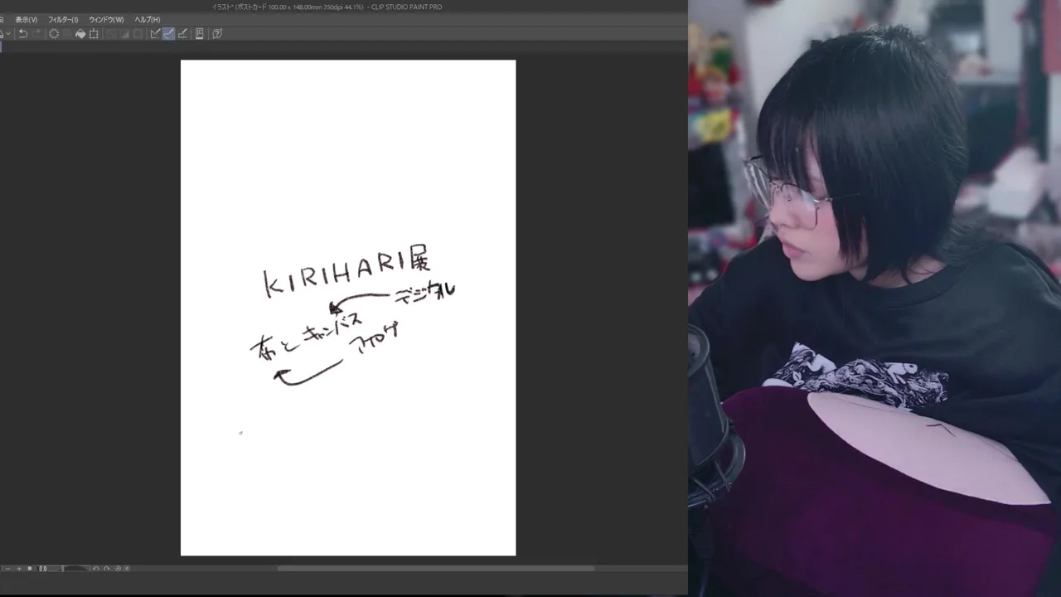Image resolution: width=1061 pixels, height=597 pixels.
Task: Click the greyed Delete icon next to Clear
Action: click(67, 34)
